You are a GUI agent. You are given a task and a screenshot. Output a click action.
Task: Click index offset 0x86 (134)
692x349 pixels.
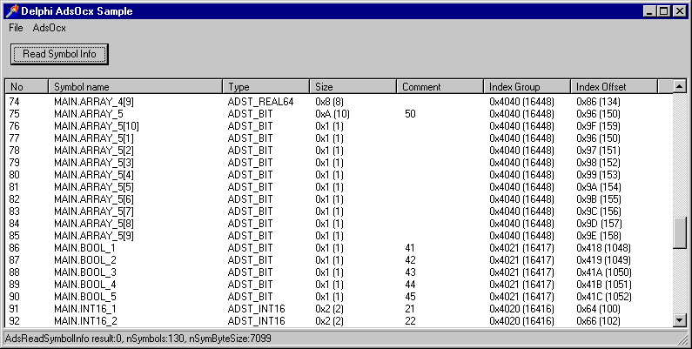(x=598, y=102)
